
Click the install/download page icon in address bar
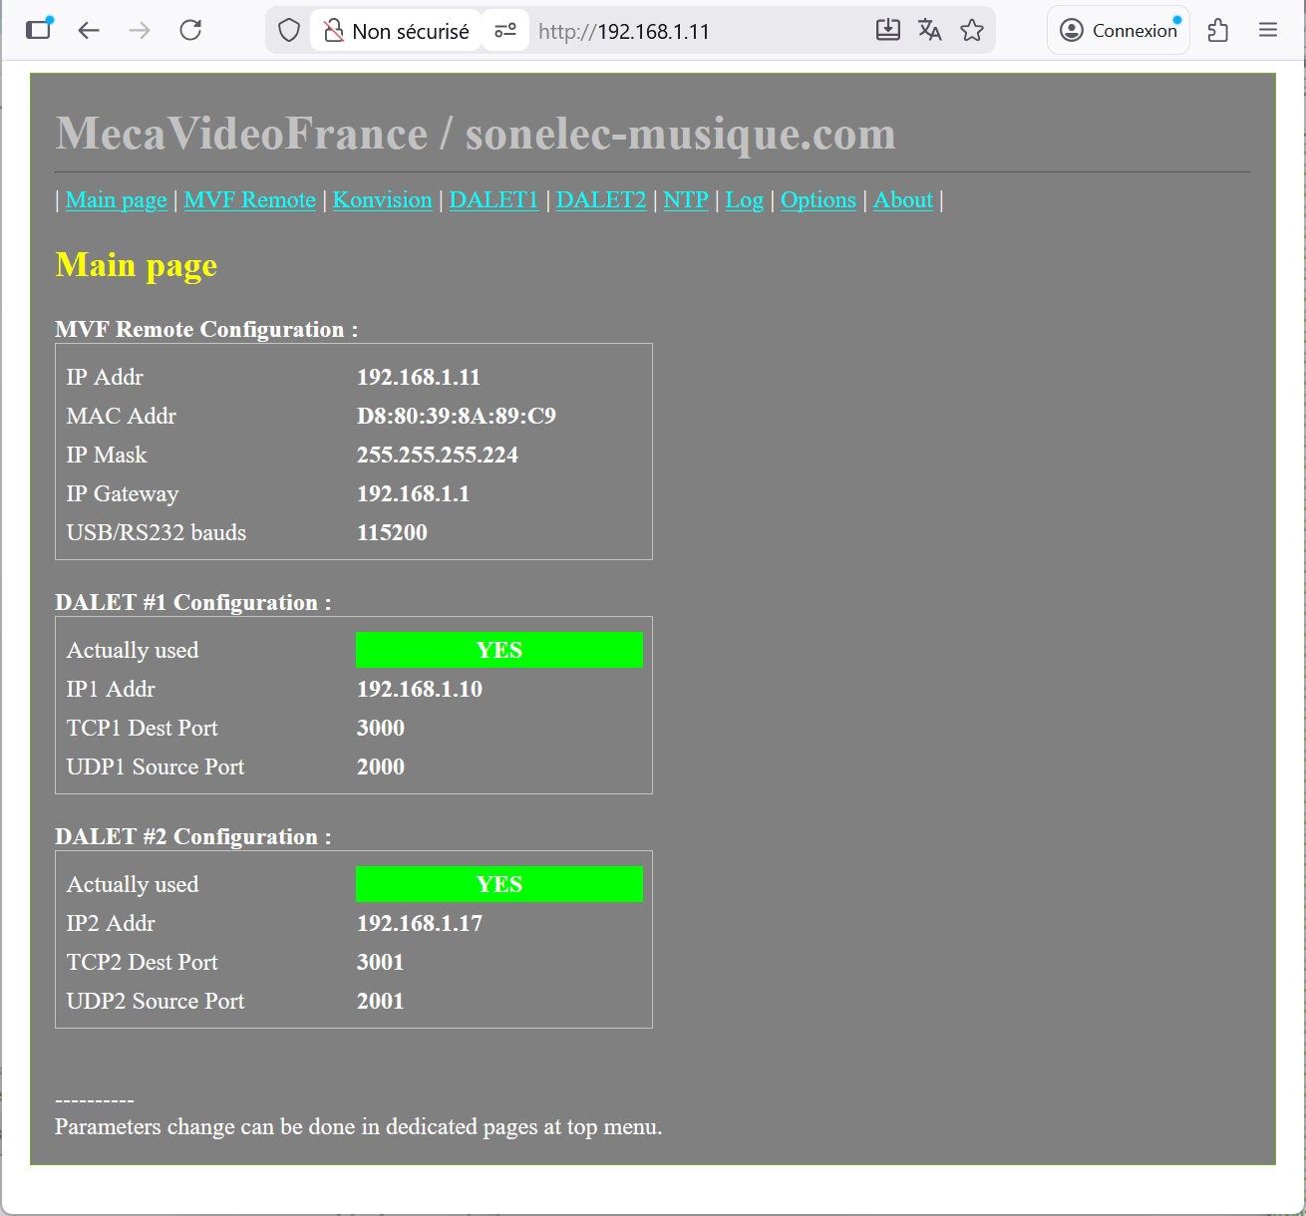[x=887, y=30]
